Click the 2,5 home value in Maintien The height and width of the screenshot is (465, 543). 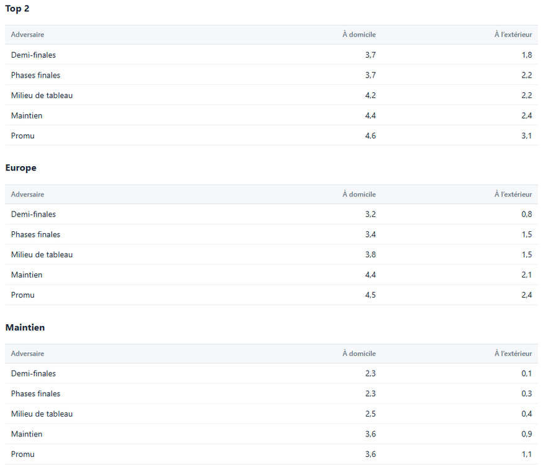coord(371,414)
